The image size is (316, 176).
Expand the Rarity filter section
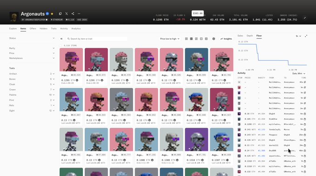click(32, 48)
